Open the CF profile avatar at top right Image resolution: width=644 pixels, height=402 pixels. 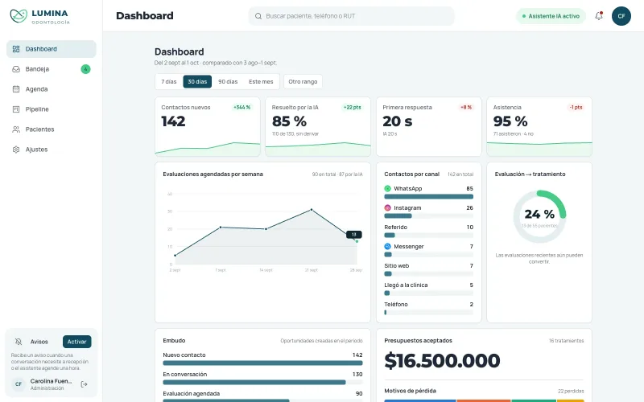(621, 16)
